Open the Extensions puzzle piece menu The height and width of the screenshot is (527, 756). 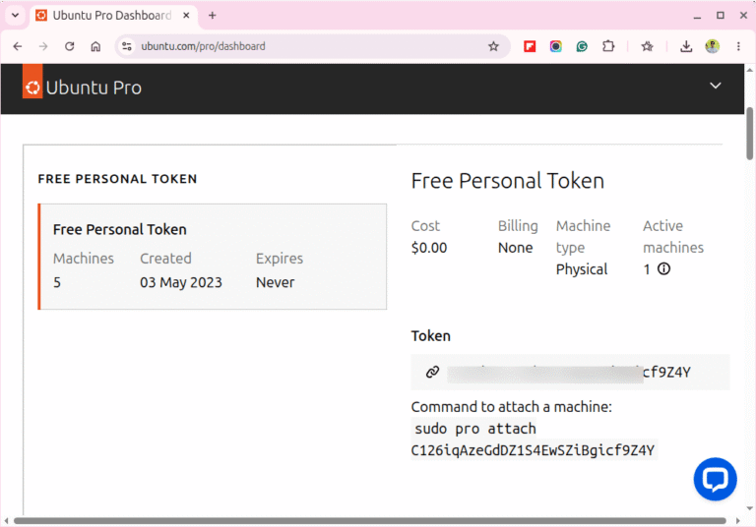608,46
